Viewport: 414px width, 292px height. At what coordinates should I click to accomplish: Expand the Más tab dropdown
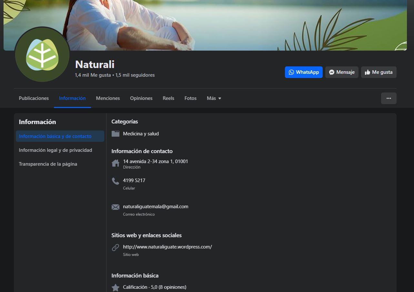coord(214,98)
